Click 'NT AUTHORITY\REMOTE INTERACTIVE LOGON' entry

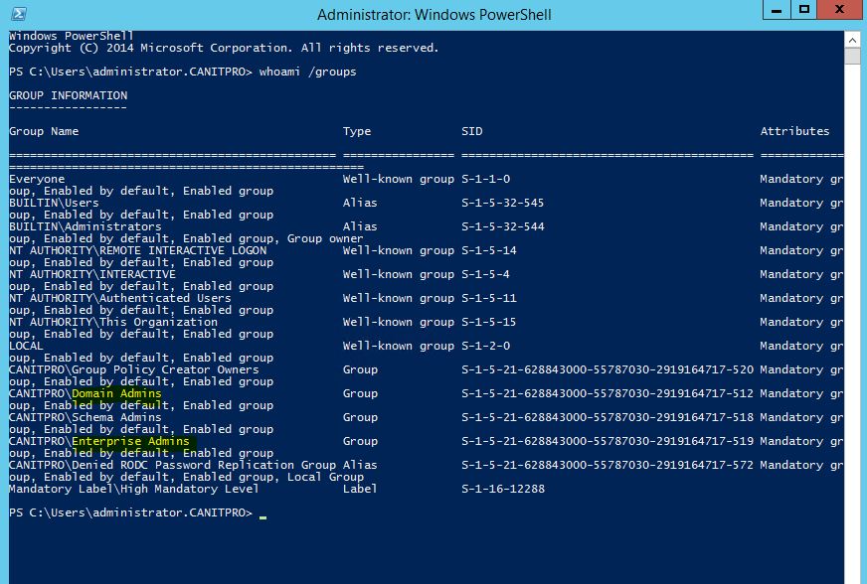(137, 250)
